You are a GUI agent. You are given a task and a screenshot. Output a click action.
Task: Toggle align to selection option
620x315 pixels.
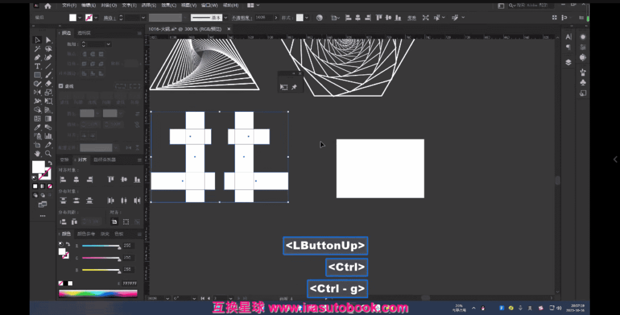click(x=114, y=222)
